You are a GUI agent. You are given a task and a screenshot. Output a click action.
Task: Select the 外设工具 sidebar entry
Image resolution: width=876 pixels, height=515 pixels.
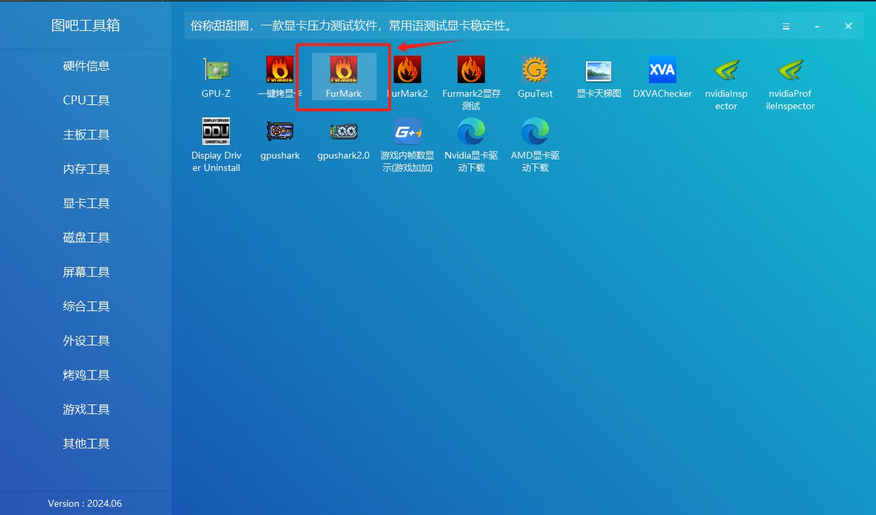(86, 341)
